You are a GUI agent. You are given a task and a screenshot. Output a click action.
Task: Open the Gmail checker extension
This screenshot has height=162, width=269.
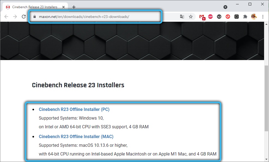tap(202, 17)
